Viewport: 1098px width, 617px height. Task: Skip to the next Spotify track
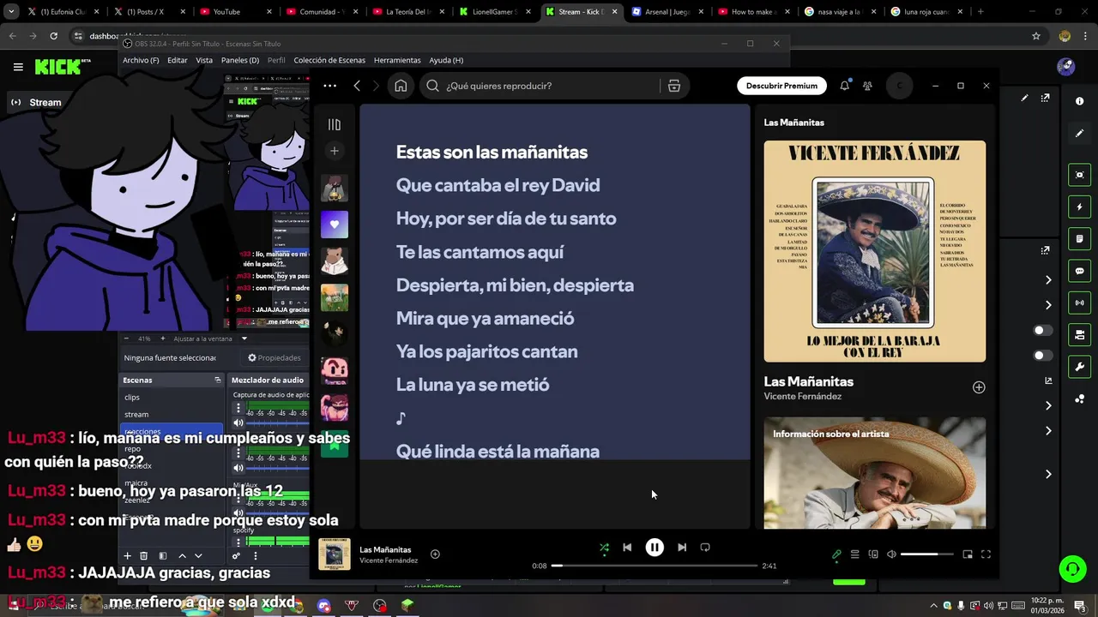[x=682, y=547]
